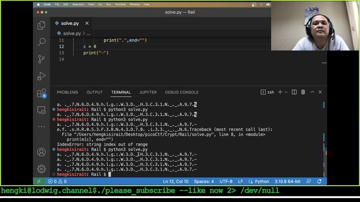Open the Remote Explorer view

pos(41,110)
